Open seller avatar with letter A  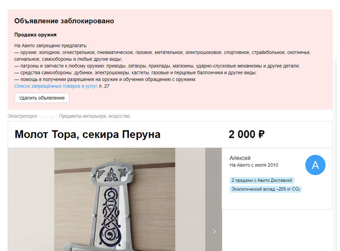click(x=315, y=165)
